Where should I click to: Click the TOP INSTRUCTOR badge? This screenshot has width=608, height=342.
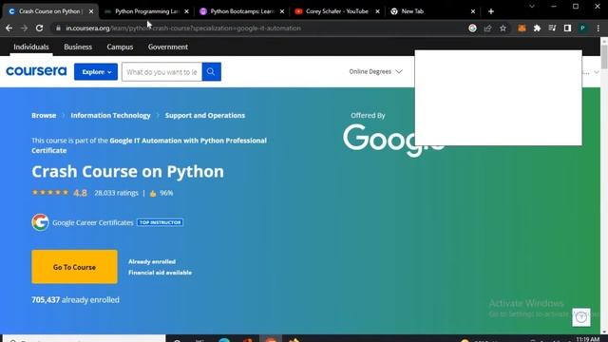161,222
